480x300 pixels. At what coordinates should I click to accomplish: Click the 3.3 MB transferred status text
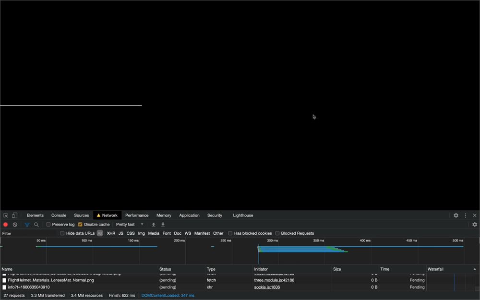click(48, 295)
